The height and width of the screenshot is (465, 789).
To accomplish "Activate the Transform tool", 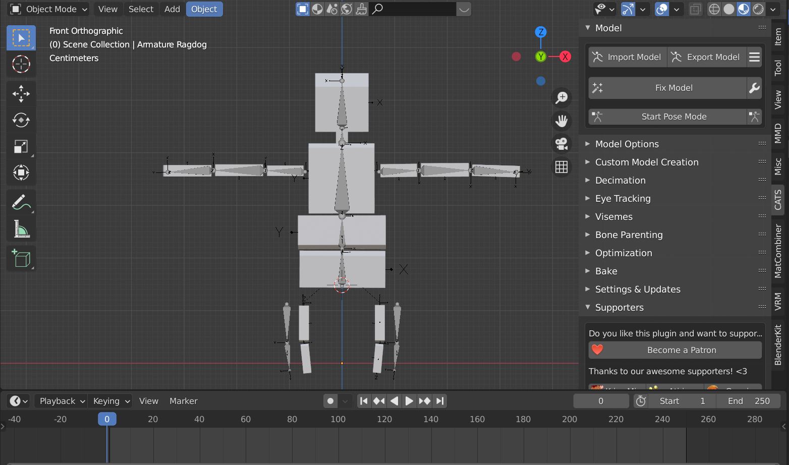I will pos(21,172).
